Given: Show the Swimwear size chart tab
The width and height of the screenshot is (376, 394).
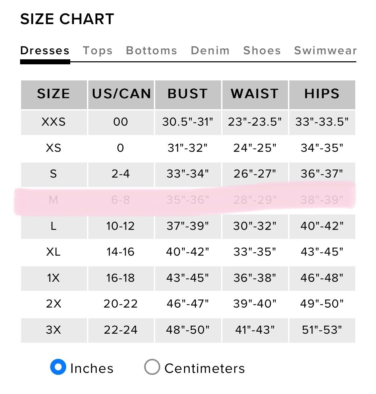Looking at the screenshot, I should tap(325, 51).
